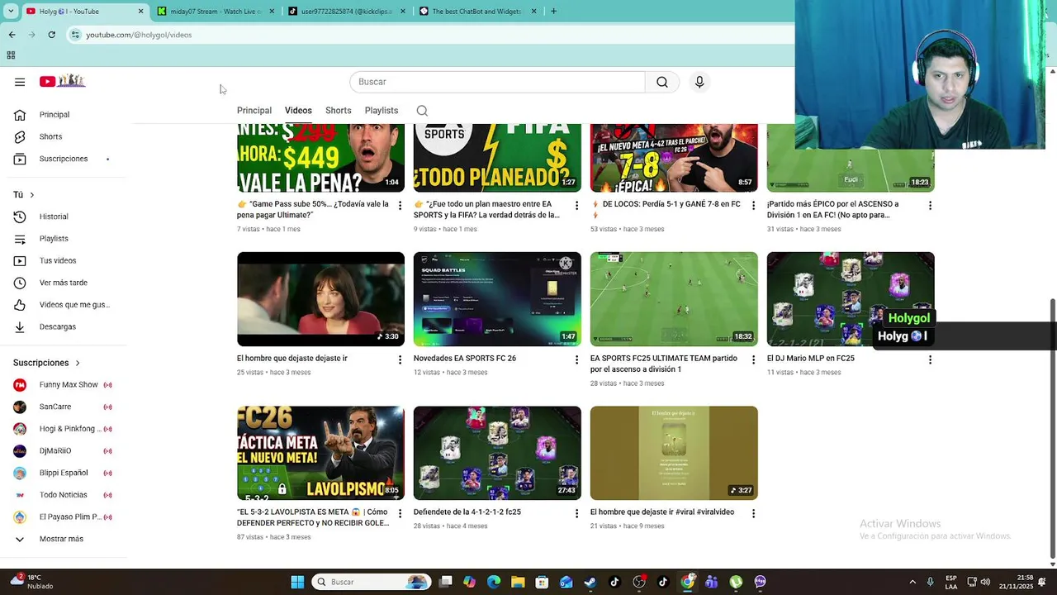Click the browser address bar URL
Screen dimensions: 1057x595
[139, 35]
